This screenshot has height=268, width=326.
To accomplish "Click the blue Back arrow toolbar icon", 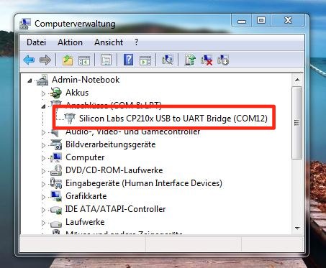I will click(29, 60).
